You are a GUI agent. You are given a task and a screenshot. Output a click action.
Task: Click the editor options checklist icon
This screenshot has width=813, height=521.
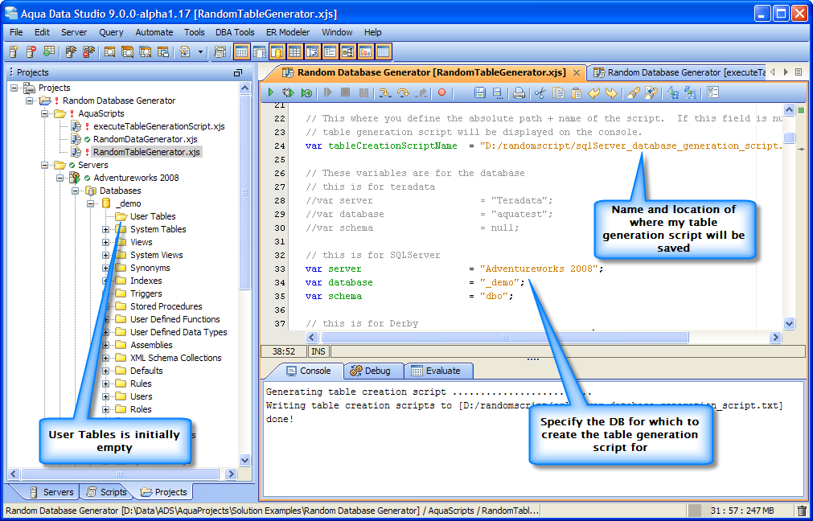[713, 92]
